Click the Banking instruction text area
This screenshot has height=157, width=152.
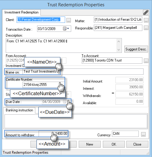point(76,121)
